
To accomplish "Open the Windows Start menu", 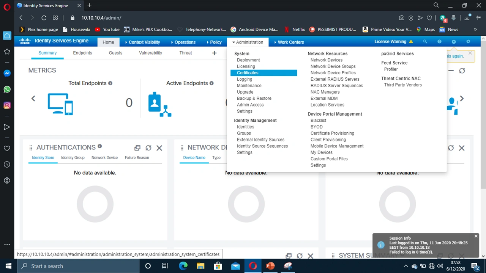I will coord(8,266).
